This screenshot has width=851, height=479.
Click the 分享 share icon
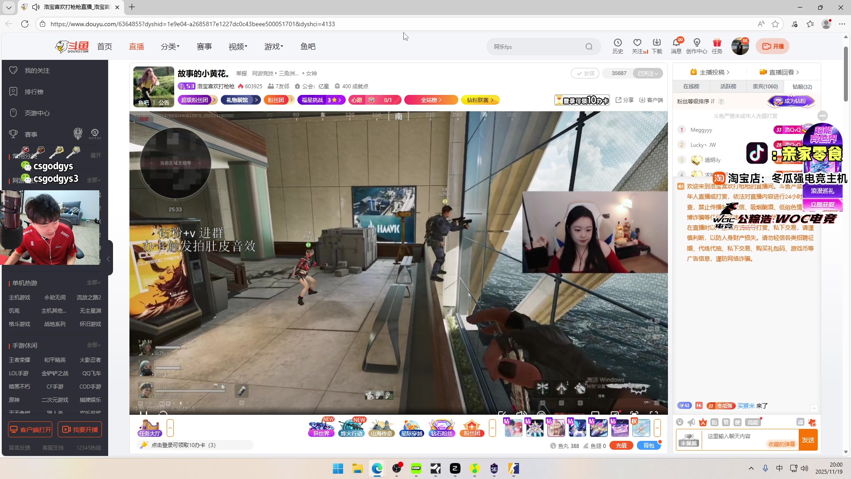(x=624, y=100)
